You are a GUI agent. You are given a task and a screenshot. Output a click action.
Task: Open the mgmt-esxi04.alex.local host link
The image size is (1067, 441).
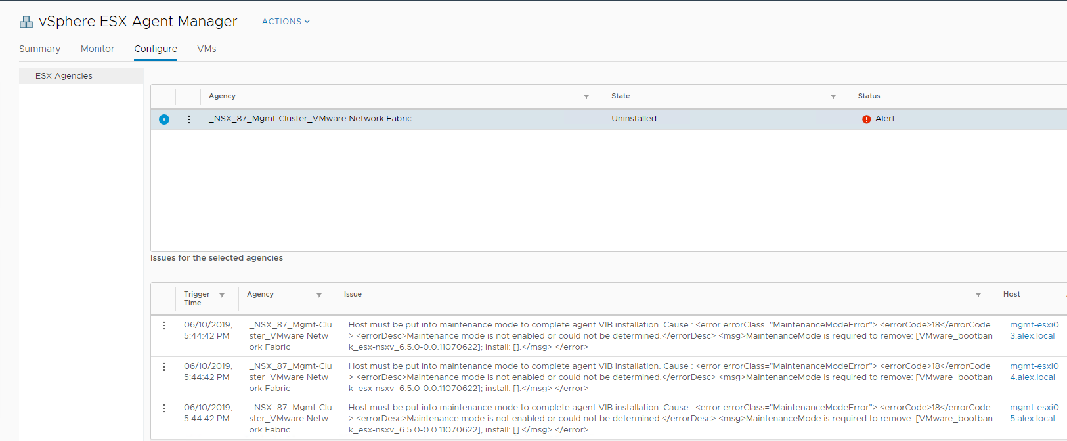pos(1034,371)
